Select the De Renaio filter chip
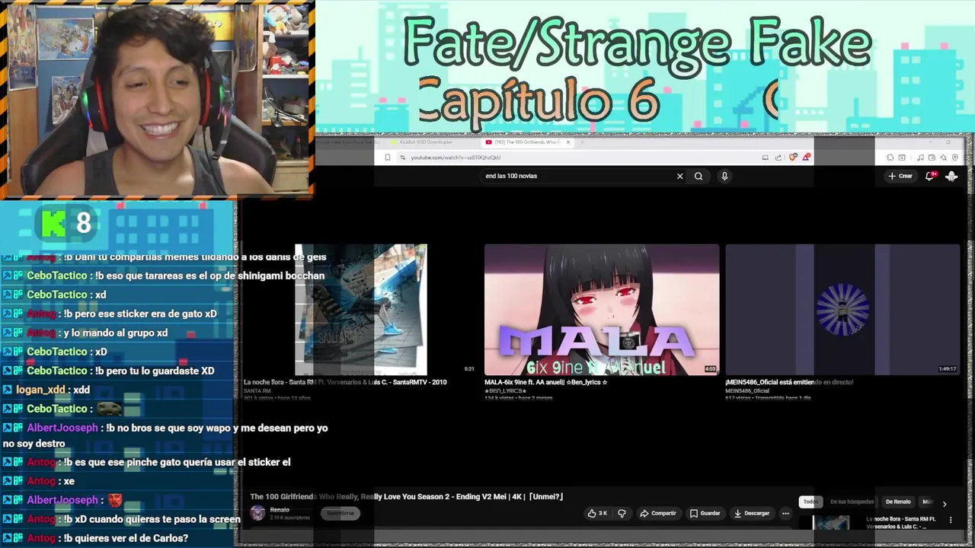The height and width of the screenshot is (548, 975). coord(898,502)
